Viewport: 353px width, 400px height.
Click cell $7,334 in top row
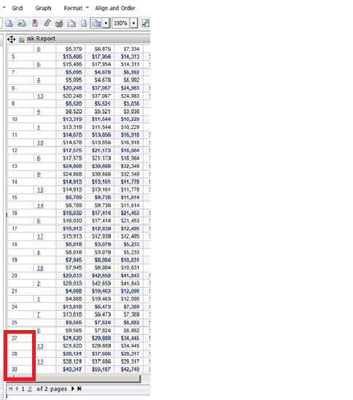131,49
